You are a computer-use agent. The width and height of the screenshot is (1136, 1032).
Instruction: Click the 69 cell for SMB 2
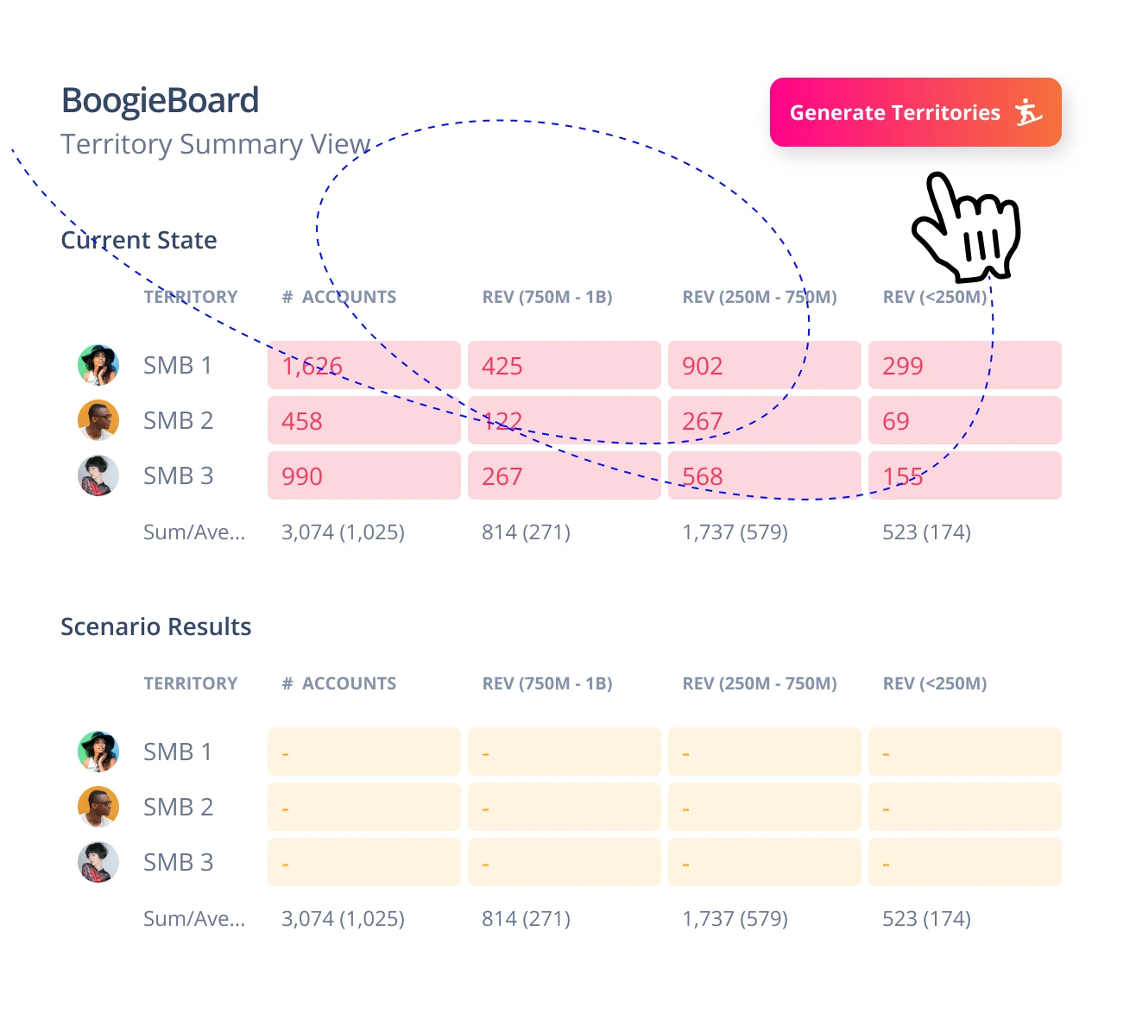point(964,420)
